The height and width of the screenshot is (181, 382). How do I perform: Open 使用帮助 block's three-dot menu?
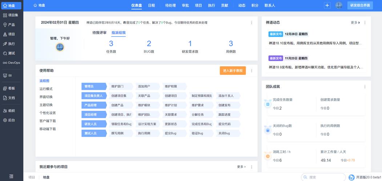[252, 71]
